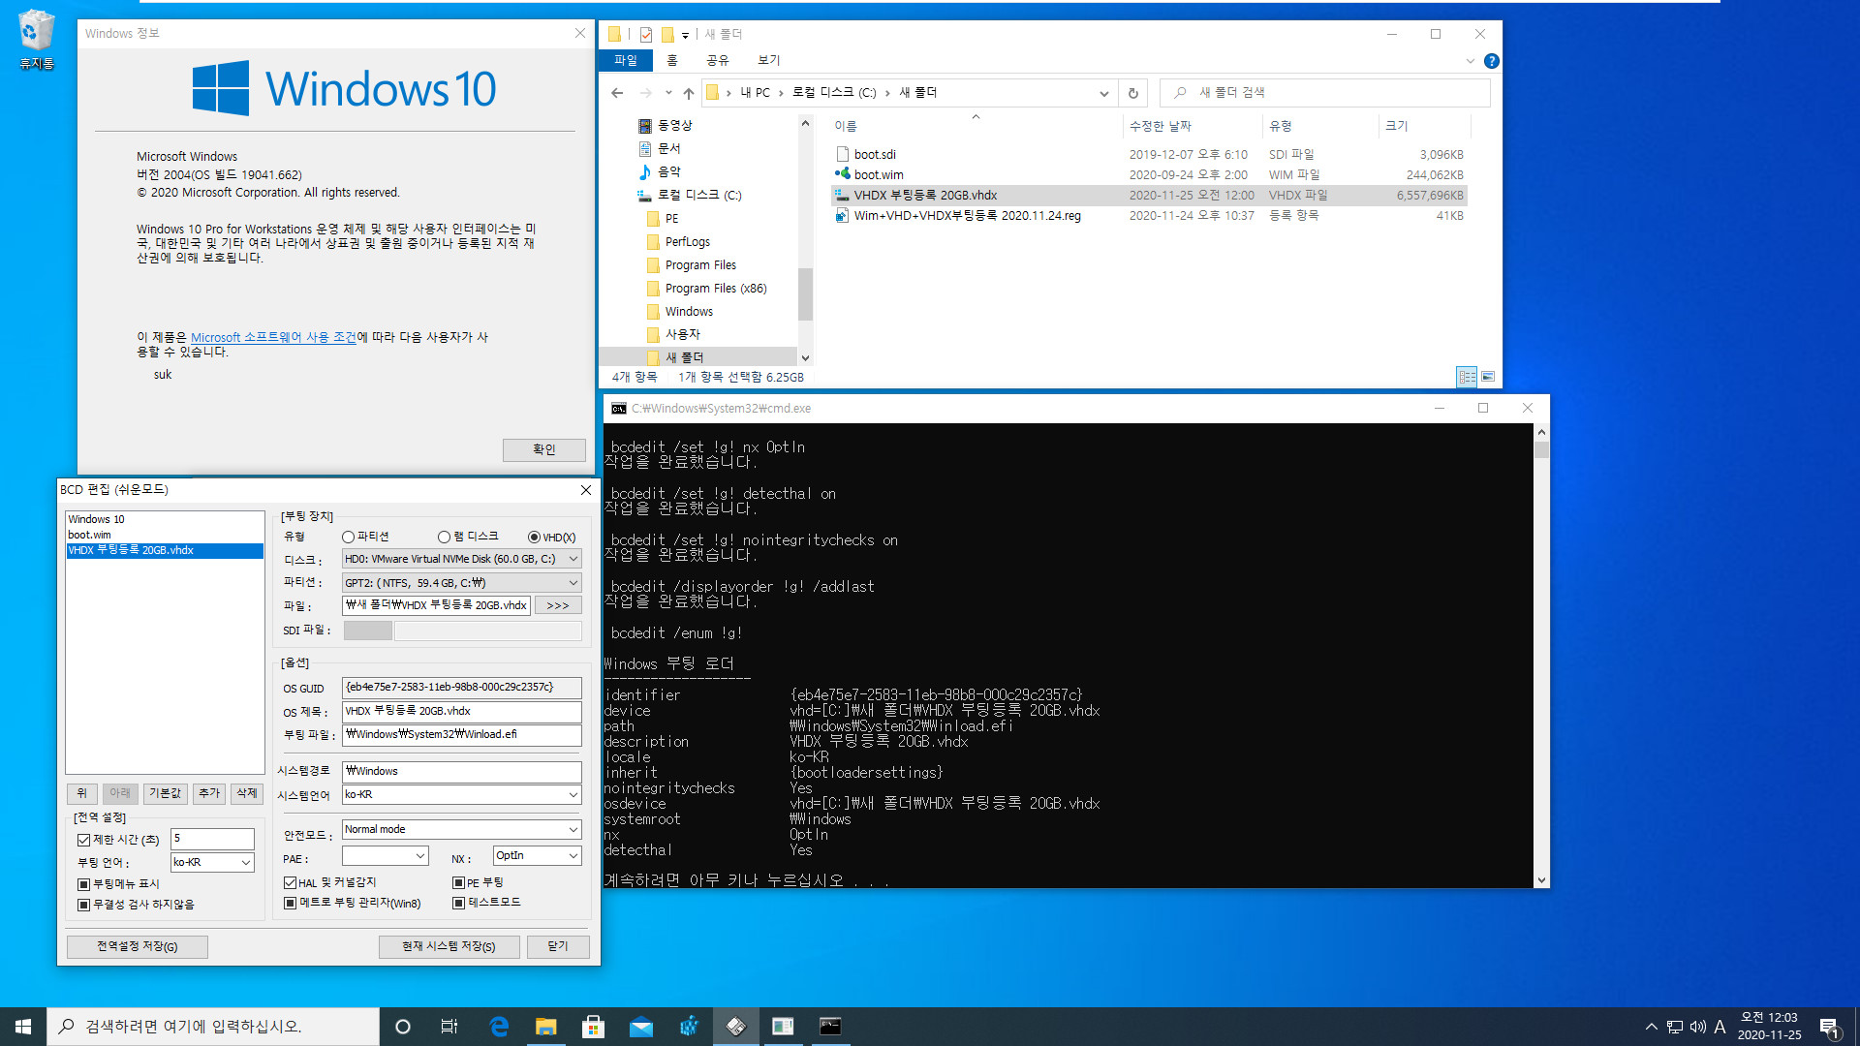Image resolution: width=1860 pixels, height=1046 pixels.
Task: Open the notification center icon
Action: click(x=1829, y=1027)
